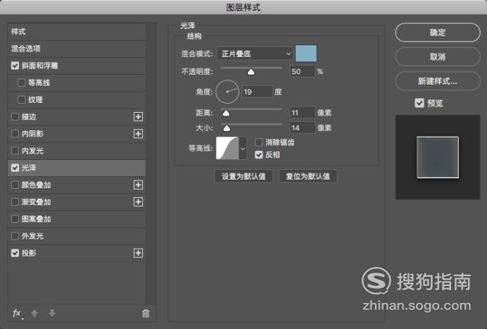
Task: Check the 描边 checkbox
Action: [15, 117]
